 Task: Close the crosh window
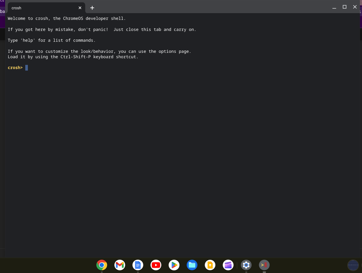[x=355, y=7]
